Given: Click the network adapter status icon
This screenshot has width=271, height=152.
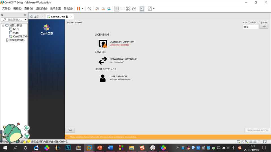Looking at the screenshot, I should (247, 142).
